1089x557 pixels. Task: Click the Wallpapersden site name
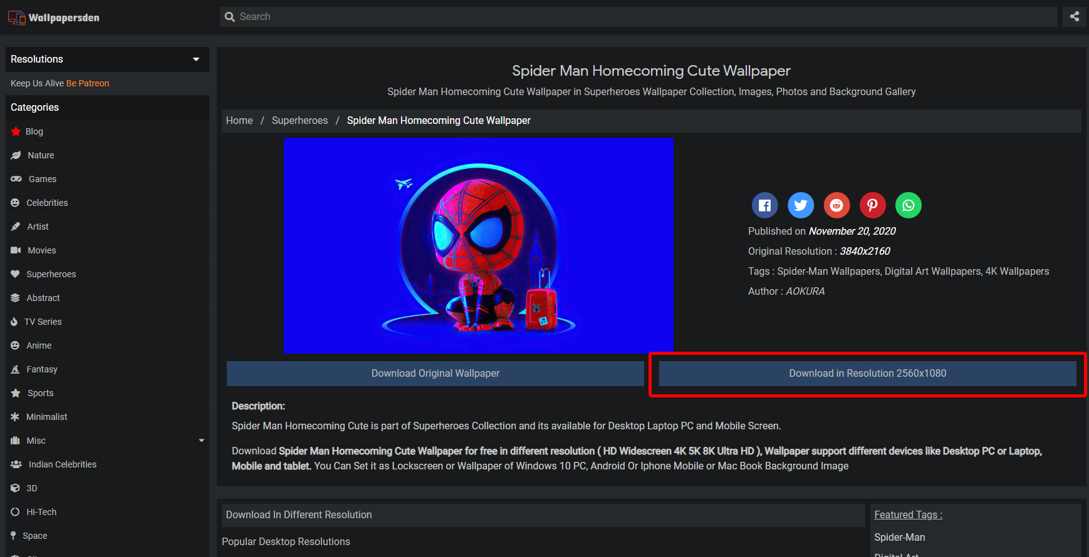[64, 18]
